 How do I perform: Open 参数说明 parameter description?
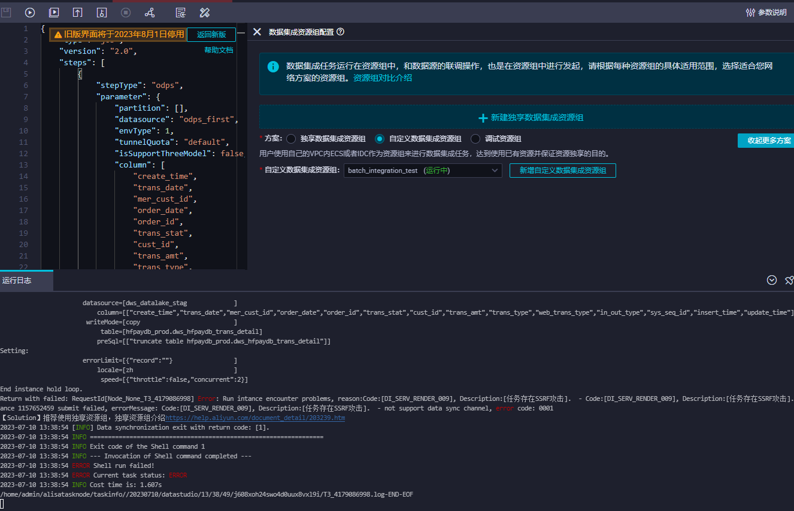(x=766, y=12)
